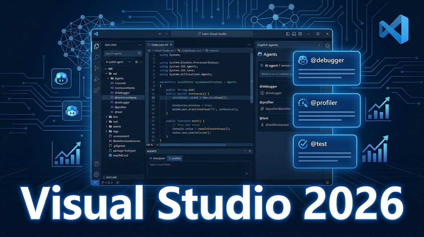424x237 pixels.
Task: Open the Explorer header more actions ellipsis
Action: pos(140,45)
